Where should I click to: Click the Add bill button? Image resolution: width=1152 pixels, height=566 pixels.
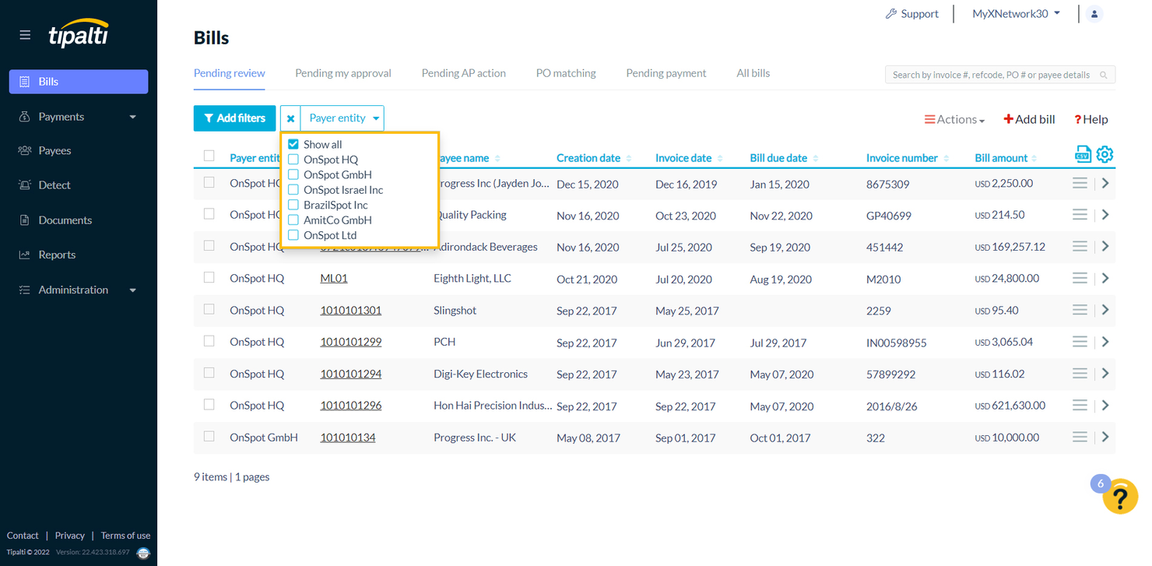[1029, 119]
